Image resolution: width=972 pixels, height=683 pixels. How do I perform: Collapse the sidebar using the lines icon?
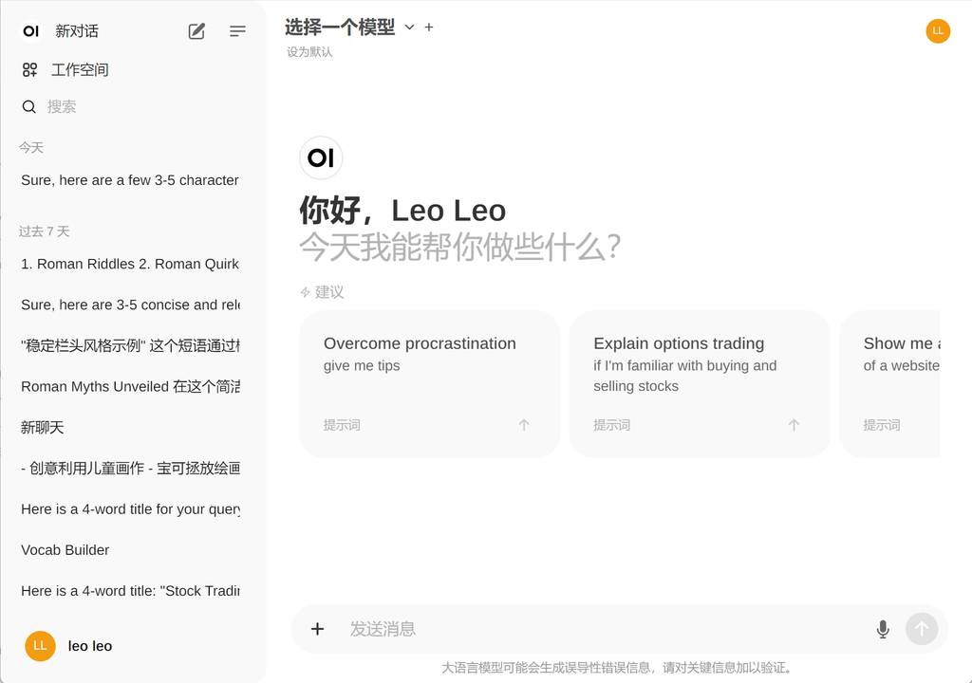237,31
